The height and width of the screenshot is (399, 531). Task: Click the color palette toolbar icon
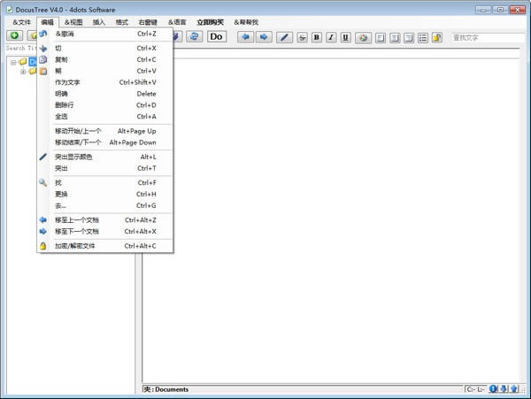[363, 37]
